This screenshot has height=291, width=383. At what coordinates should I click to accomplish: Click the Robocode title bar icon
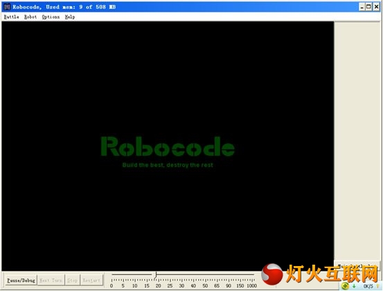click(7, 7)
